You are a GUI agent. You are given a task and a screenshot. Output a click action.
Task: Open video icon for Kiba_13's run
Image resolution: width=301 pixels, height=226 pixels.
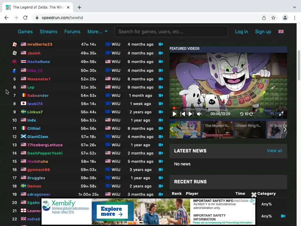[161, 70]
